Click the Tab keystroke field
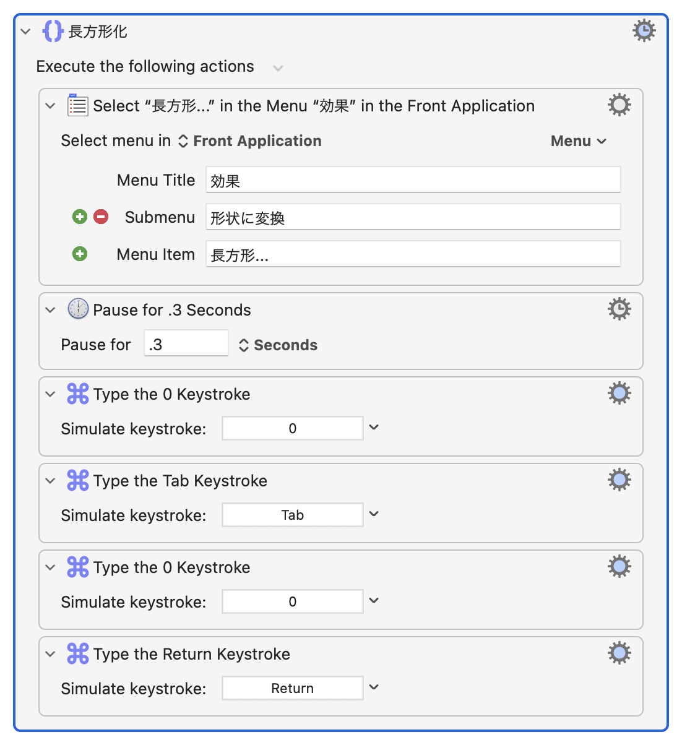The width and height of the screenshot is (682, 745). [293, 515]
